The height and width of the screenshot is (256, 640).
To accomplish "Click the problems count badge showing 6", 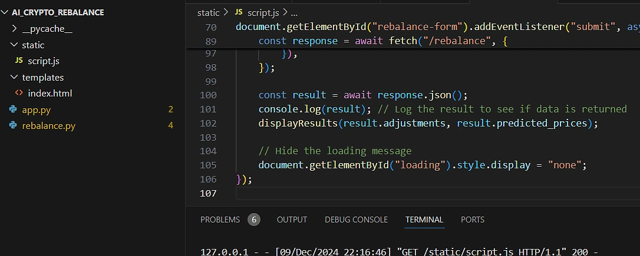I will 254,220.
